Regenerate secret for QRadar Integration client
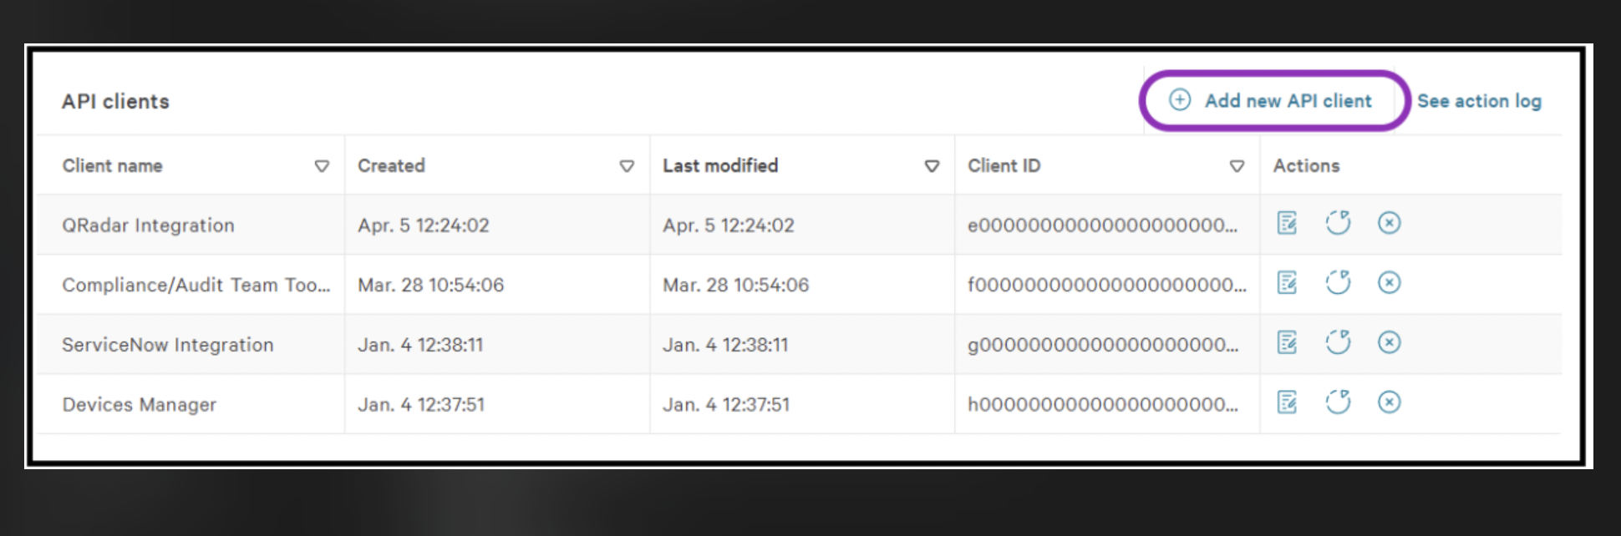Viewport: 1621px width, 536px height. 1338,223
